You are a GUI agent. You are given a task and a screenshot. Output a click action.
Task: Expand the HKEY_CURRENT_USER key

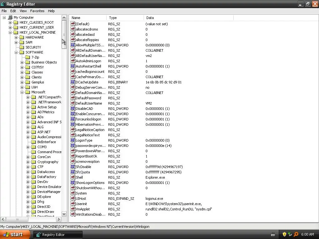pyautogui.click(x=10, y=27)
